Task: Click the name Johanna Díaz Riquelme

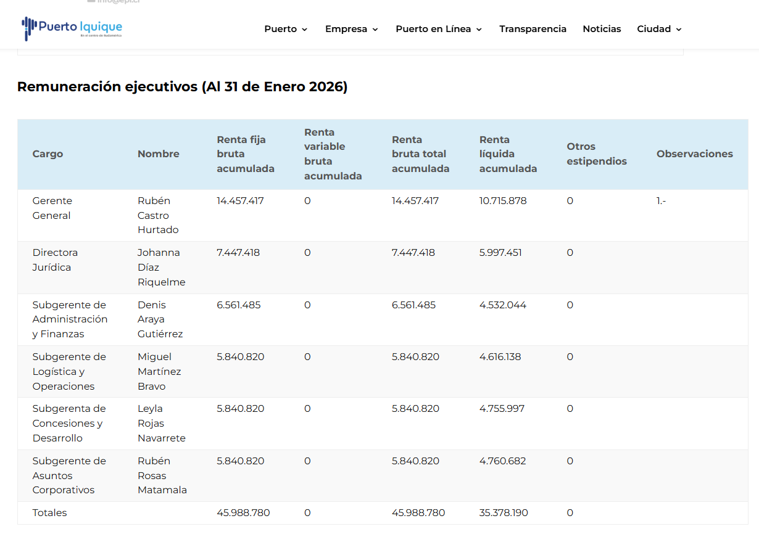Action: click(161, 268)
